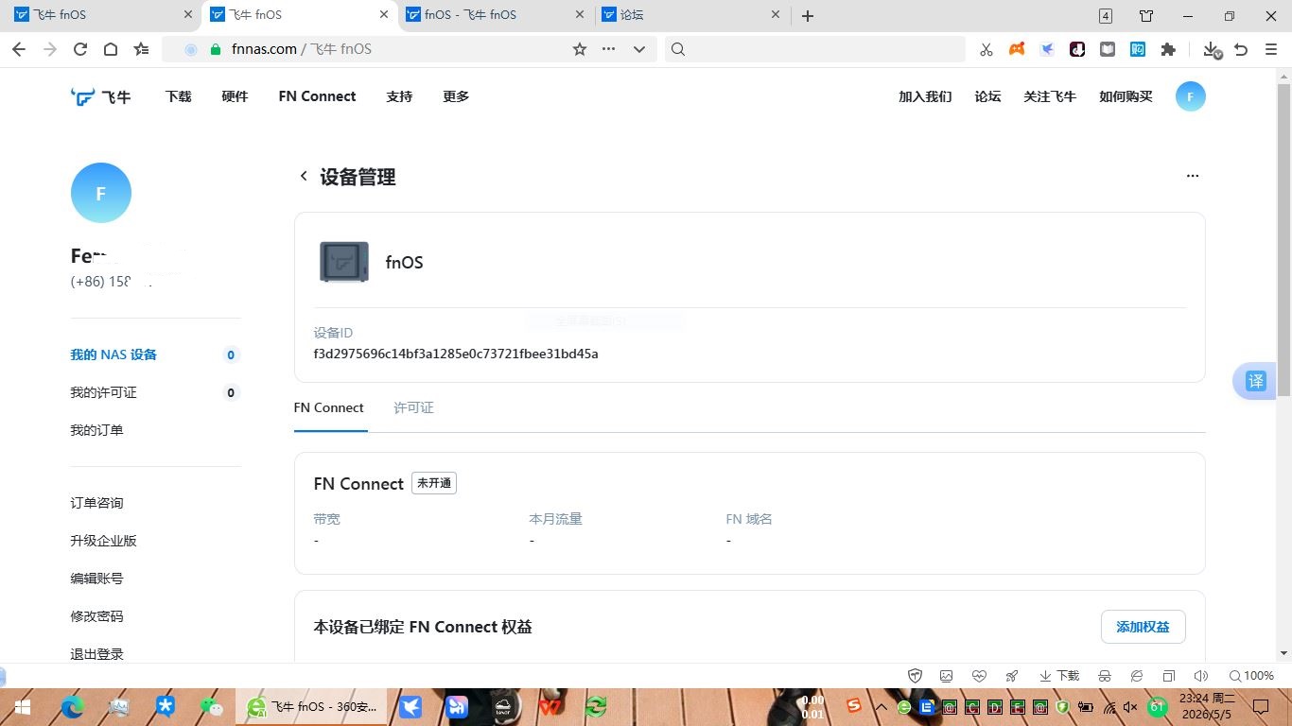
Task: Click the 关注飞牛 header link
Action: [x=1050, y=96]
